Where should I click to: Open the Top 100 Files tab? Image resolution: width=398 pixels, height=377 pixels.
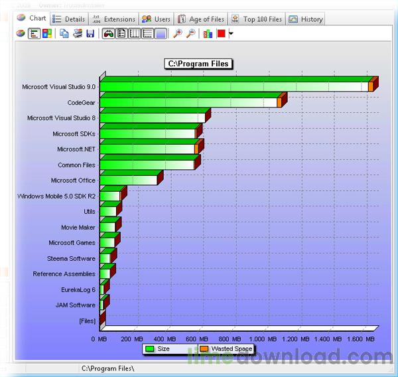tap(257, 19)
